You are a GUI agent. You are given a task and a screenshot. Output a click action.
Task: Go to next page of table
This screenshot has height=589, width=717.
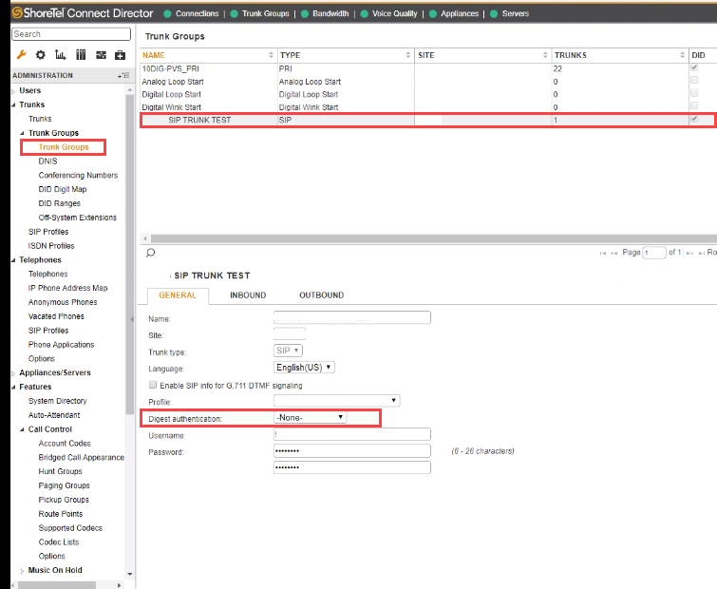pyautogui.click(x=690, y=253)
